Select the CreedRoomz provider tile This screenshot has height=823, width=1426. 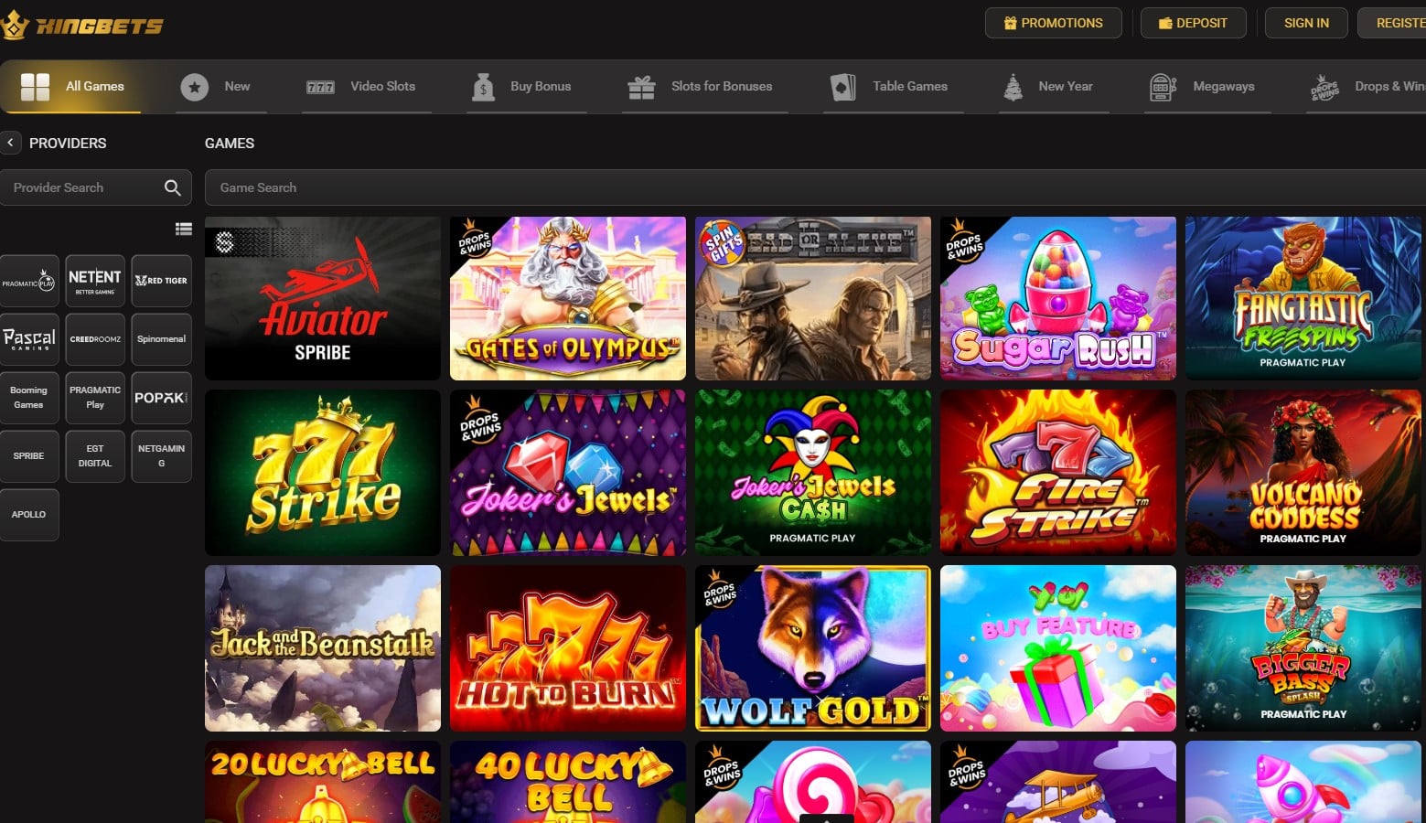pos(95,339)
